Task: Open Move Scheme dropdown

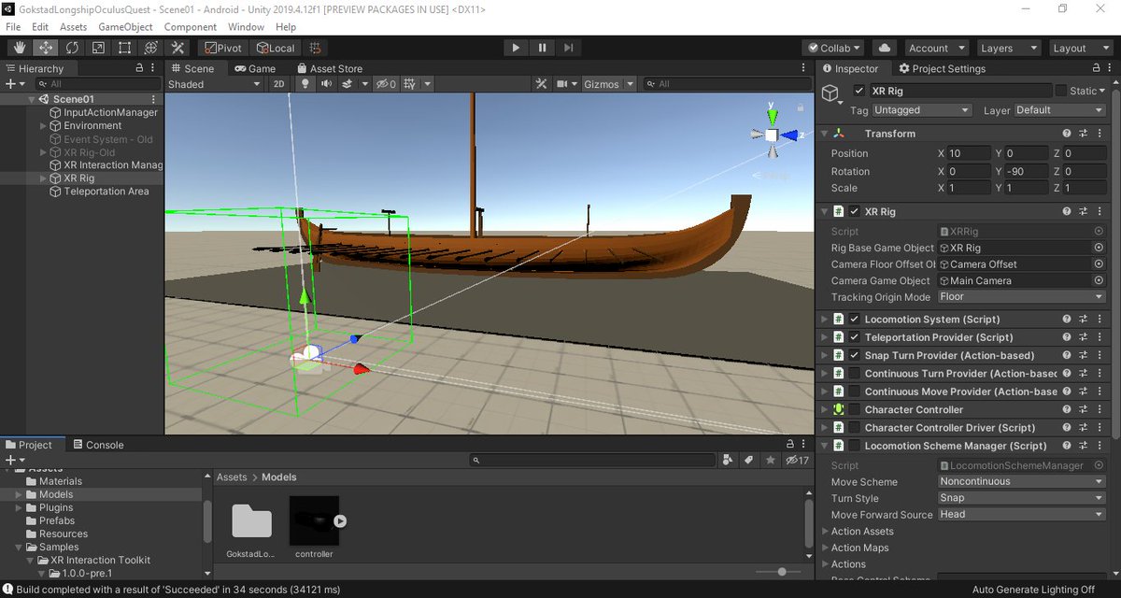Action: [x=1022, y=482]
